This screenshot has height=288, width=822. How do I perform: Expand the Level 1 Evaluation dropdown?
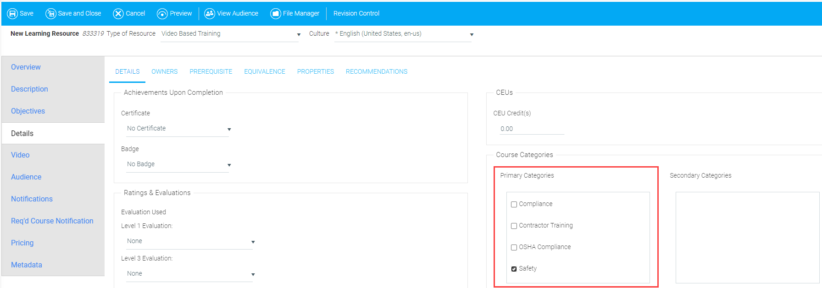[190, 241]
